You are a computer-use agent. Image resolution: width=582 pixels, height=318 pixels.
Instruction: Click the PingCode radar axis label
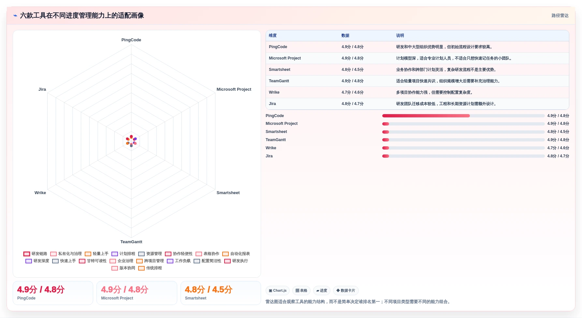click(131, 40)
